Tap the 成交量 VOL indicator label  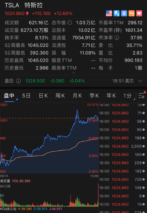point(15,181)
